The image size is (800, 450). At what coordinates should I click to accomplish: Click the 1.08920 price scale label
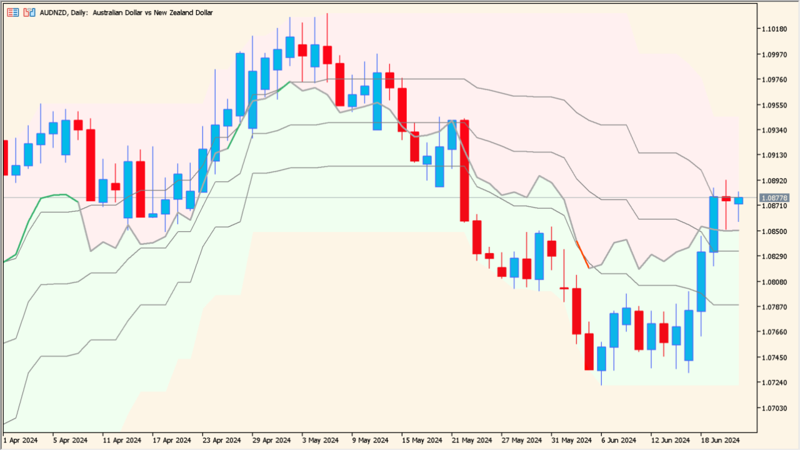point(774,181)
